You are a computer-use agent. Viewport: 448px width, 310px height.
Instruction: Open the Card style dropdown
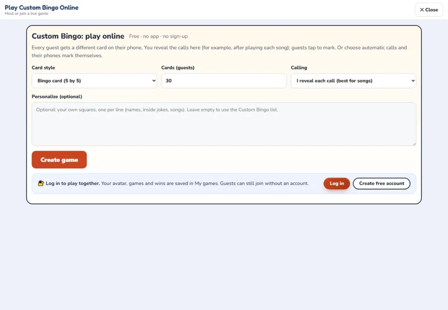(94, 81)
